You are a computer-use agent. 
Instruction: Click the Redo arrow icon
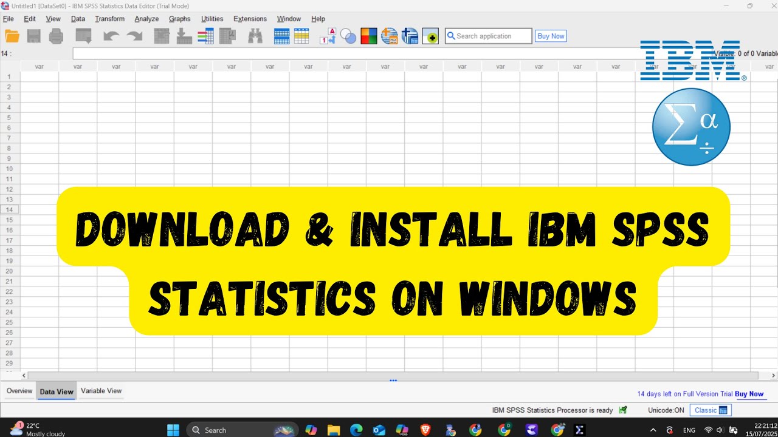134,36
